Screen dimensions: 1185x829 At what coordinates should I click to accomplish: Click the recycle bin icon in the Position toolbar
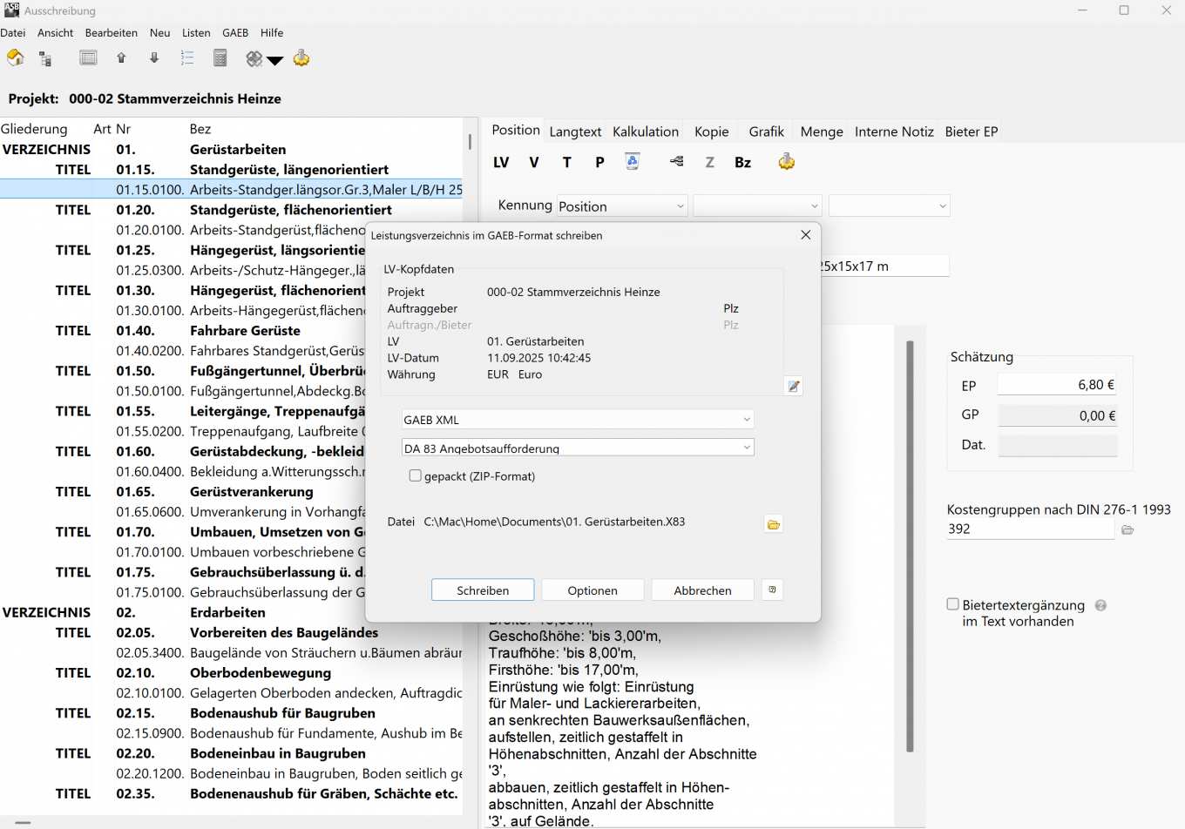pyautogui.click(x=633, y=162)
